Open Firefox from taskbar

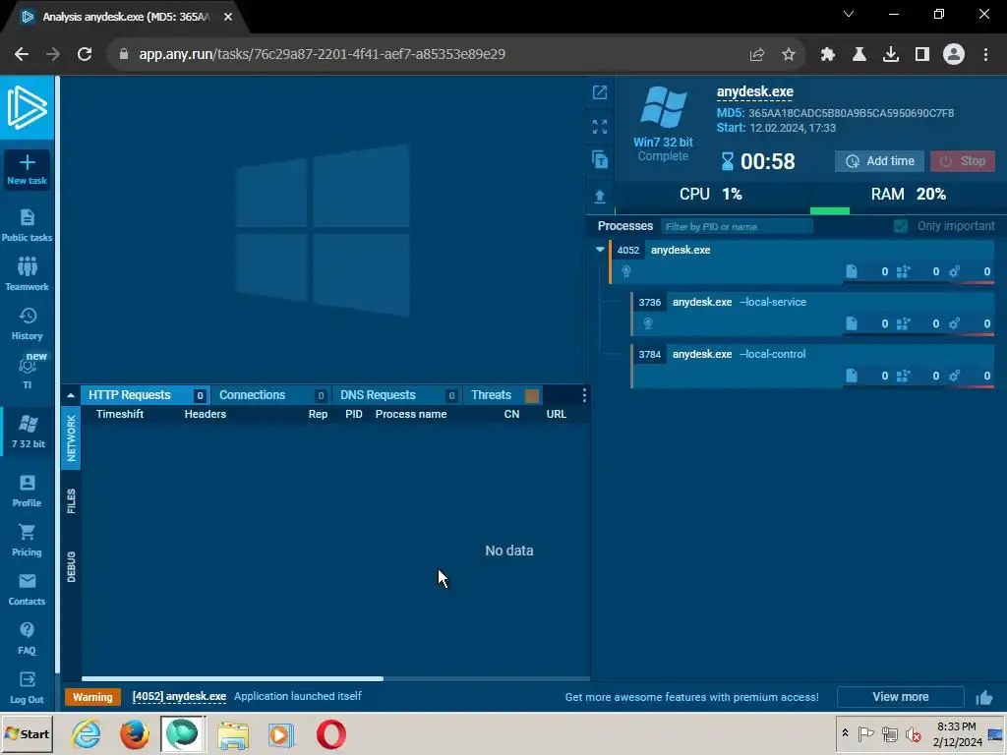(x=134, y=733)
